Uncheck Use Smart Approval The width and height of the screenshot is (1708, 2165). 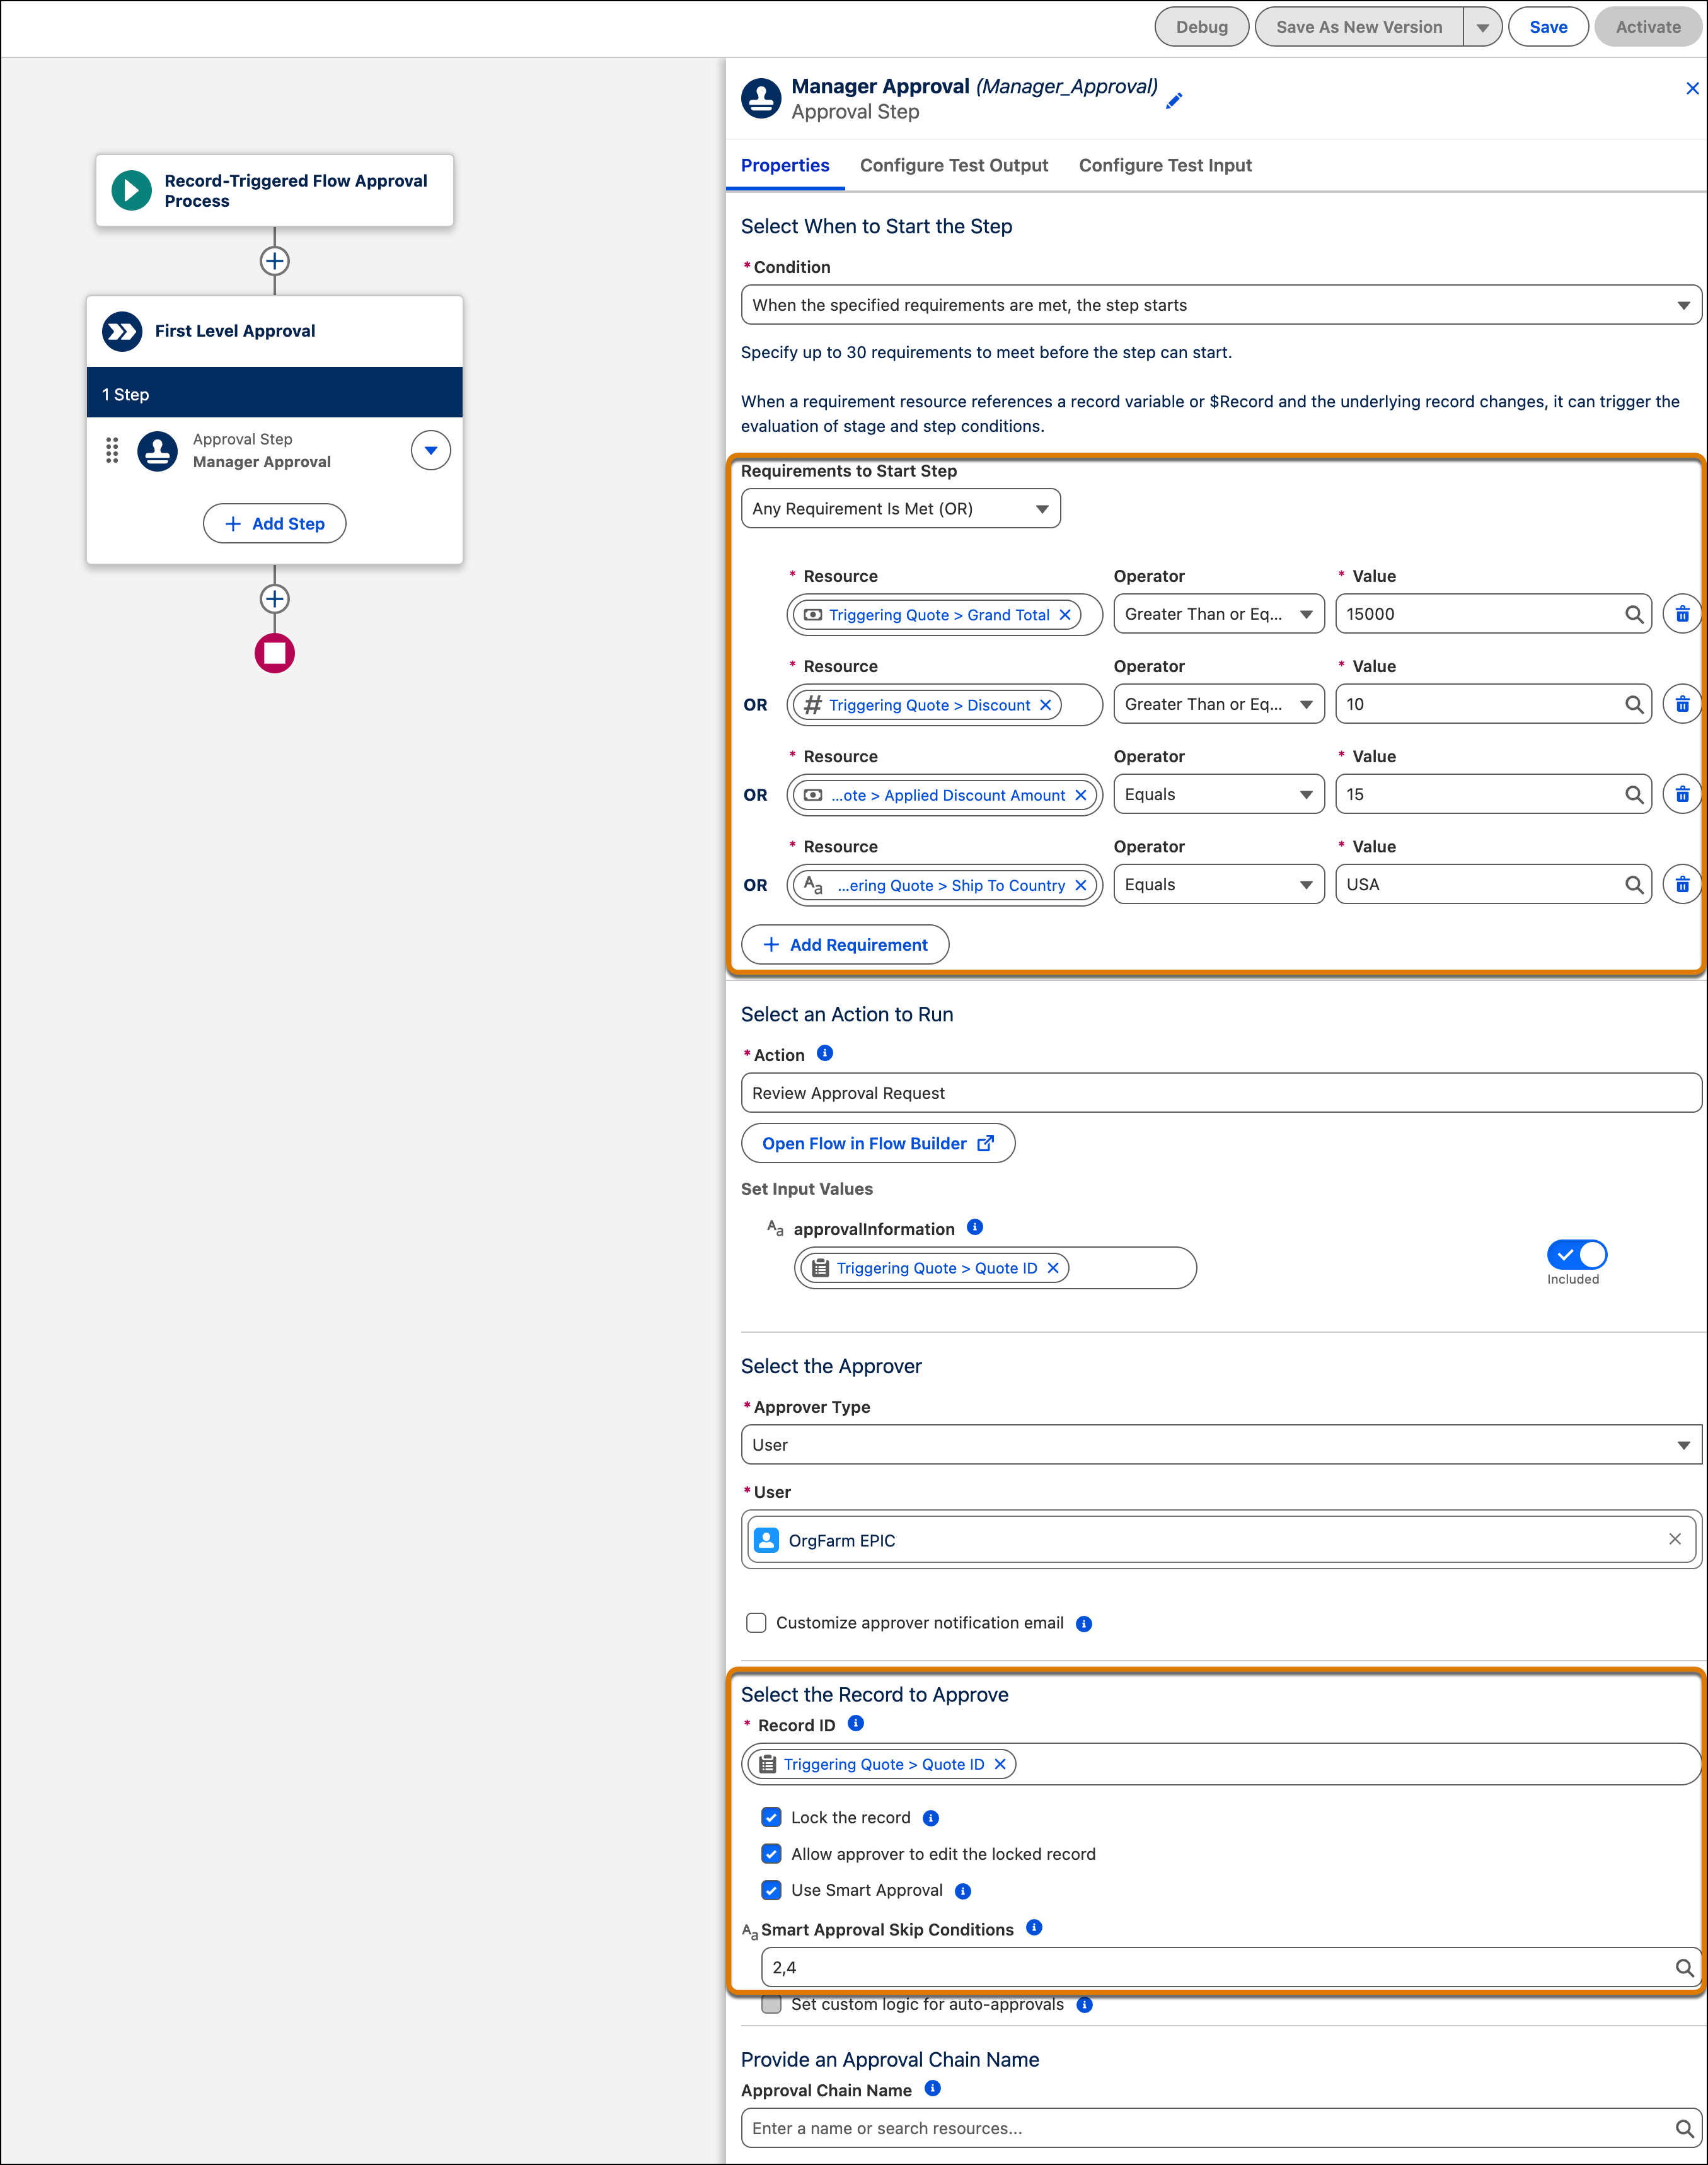coord(771,1890)
